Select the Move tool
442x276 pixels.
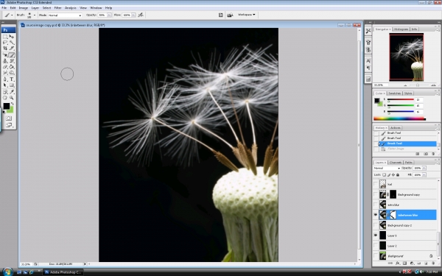pos(12,37)
